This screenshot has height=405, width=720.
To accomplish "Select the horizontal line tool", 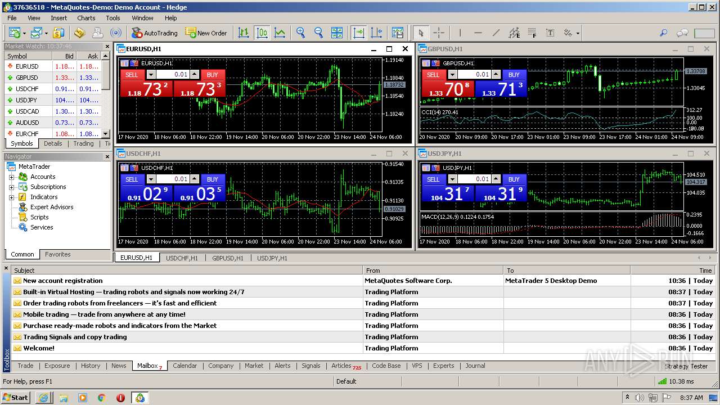I will [478, 33].
